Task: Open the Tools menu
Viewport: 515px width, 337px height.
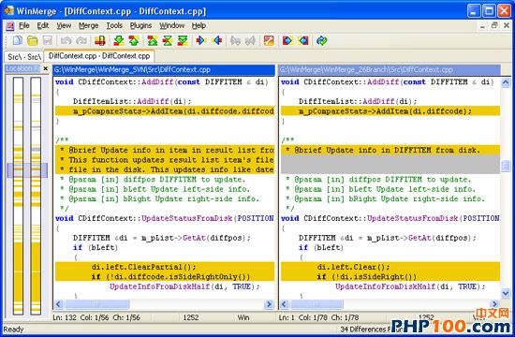Action: (x=114, y=25)
